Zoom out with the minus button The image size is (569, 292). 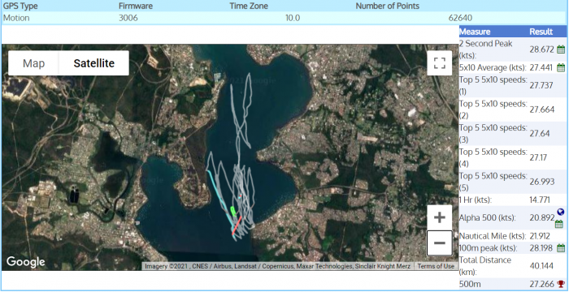click(x=440, y=243)
